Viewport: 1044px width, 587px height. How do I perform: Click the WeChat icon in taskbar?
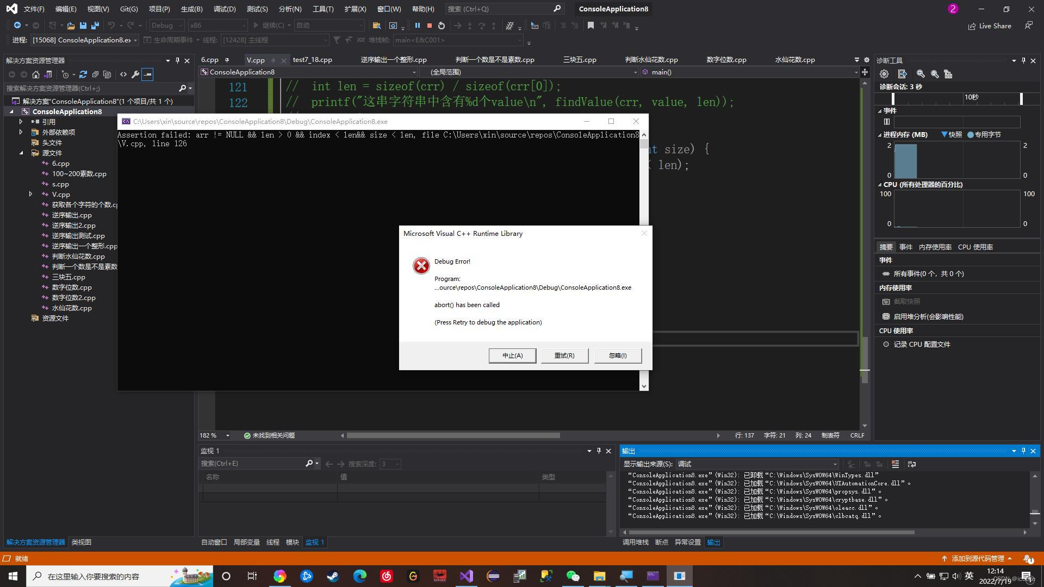pyautogui.click(x=573, y=576)
